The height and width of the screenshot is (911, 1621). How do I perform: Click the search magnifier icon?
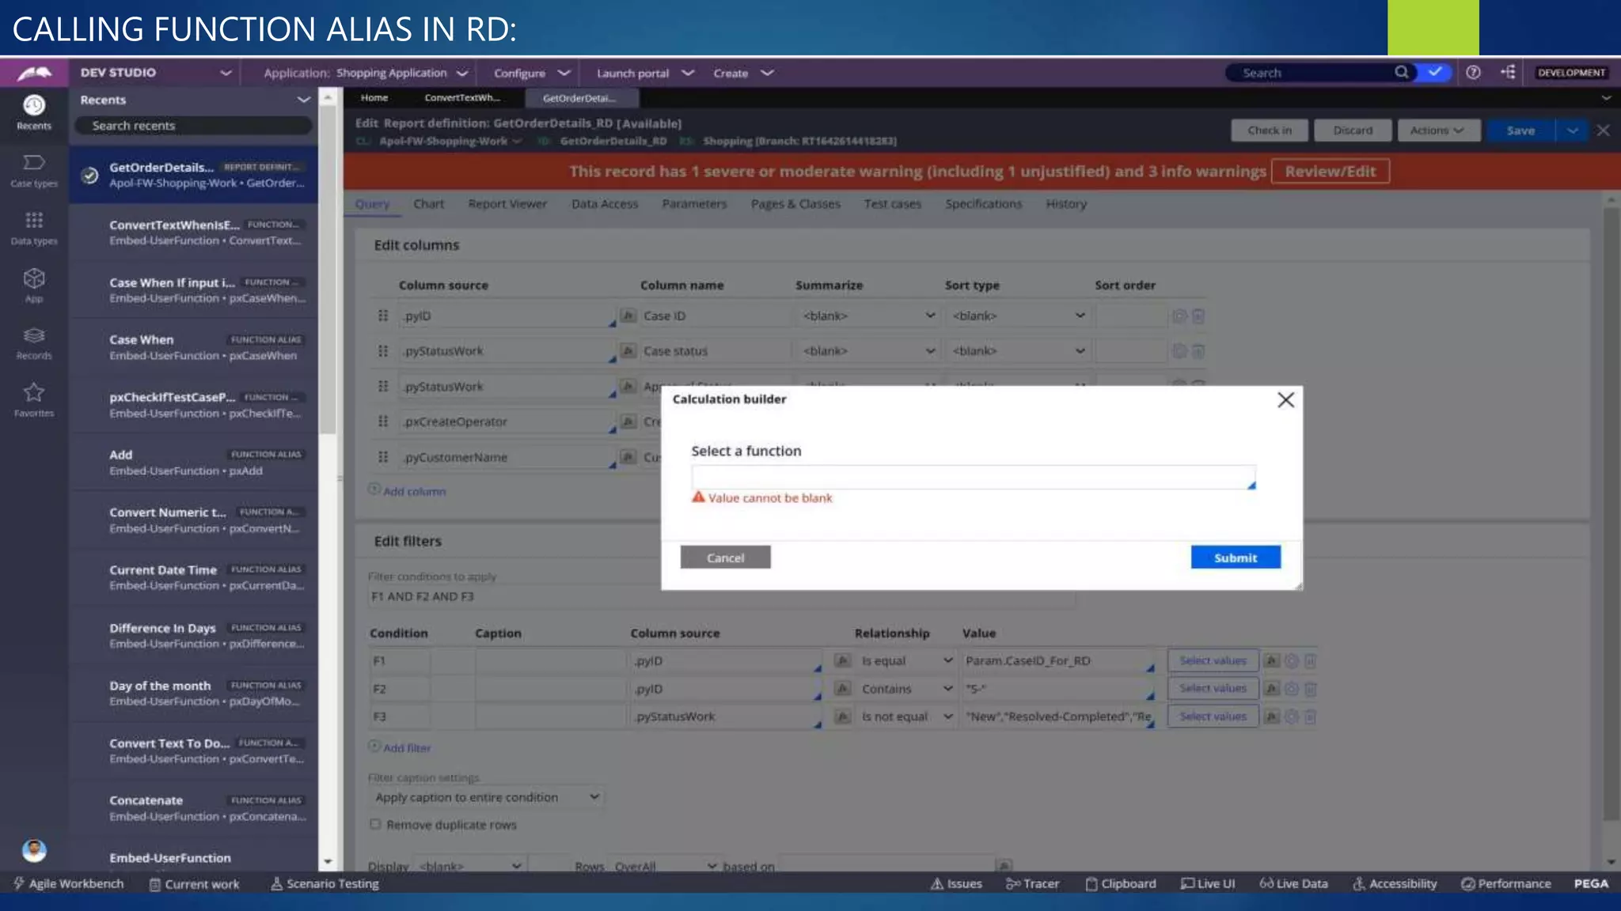tap(1401, 73)
